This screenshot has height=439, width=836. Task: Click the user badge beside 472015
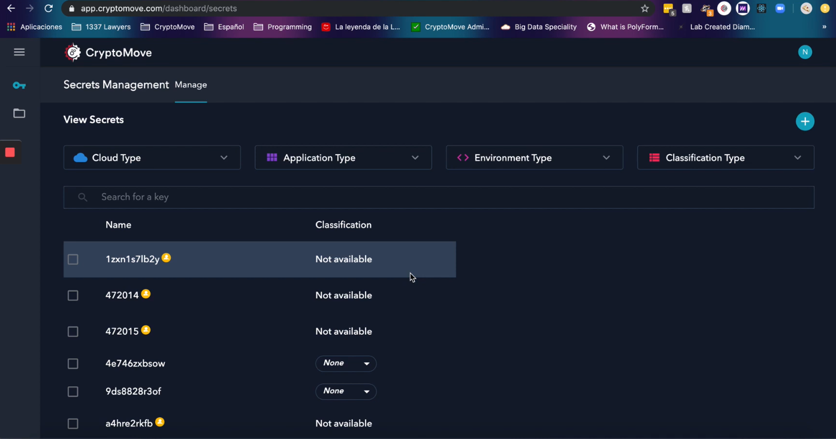coord(146,329)
